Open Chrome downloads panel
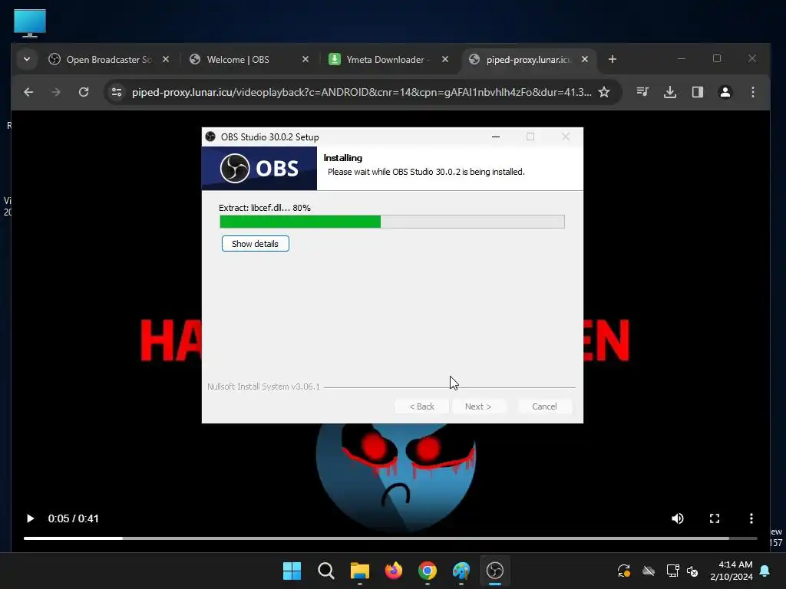The height and width of the screenshot is (589, 786). (669, 92)
